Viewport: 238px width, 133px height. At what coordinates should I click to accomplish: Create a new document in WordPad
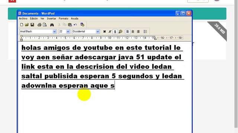point(22,25)
